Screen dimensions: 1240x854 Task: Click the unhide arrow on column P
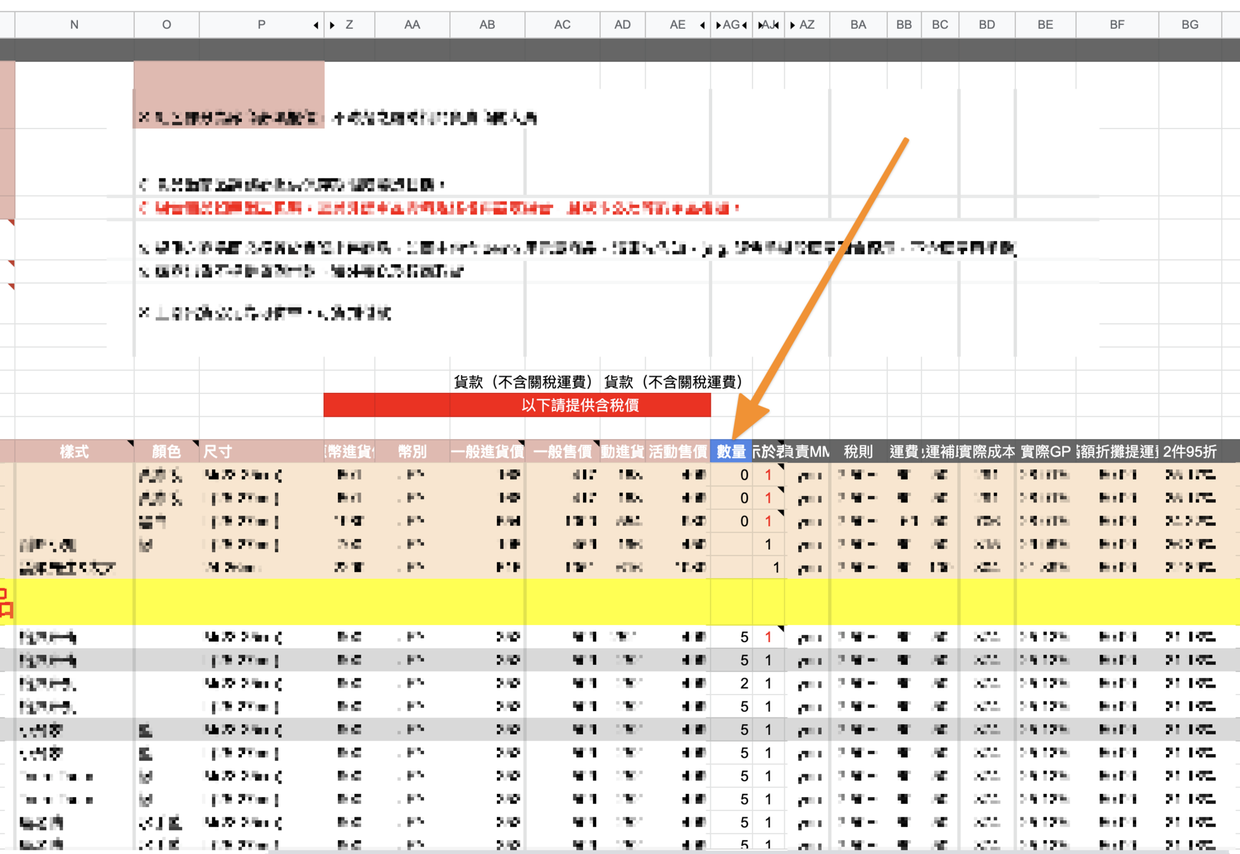[316, 25]
